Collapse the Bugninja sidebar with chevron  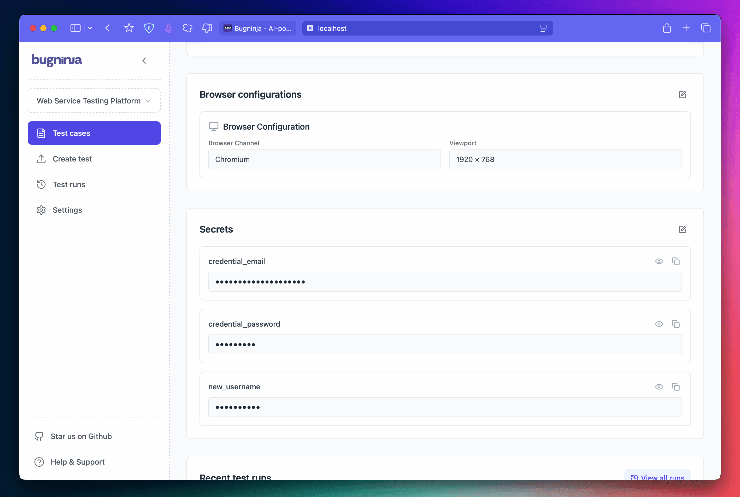click(144, 61)
